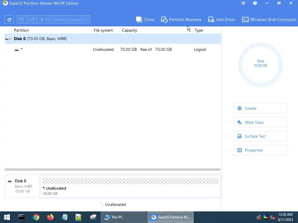Select the unallocated * partition row
Image resolution: width=298 pixels, height=223 pixels.
113,49
